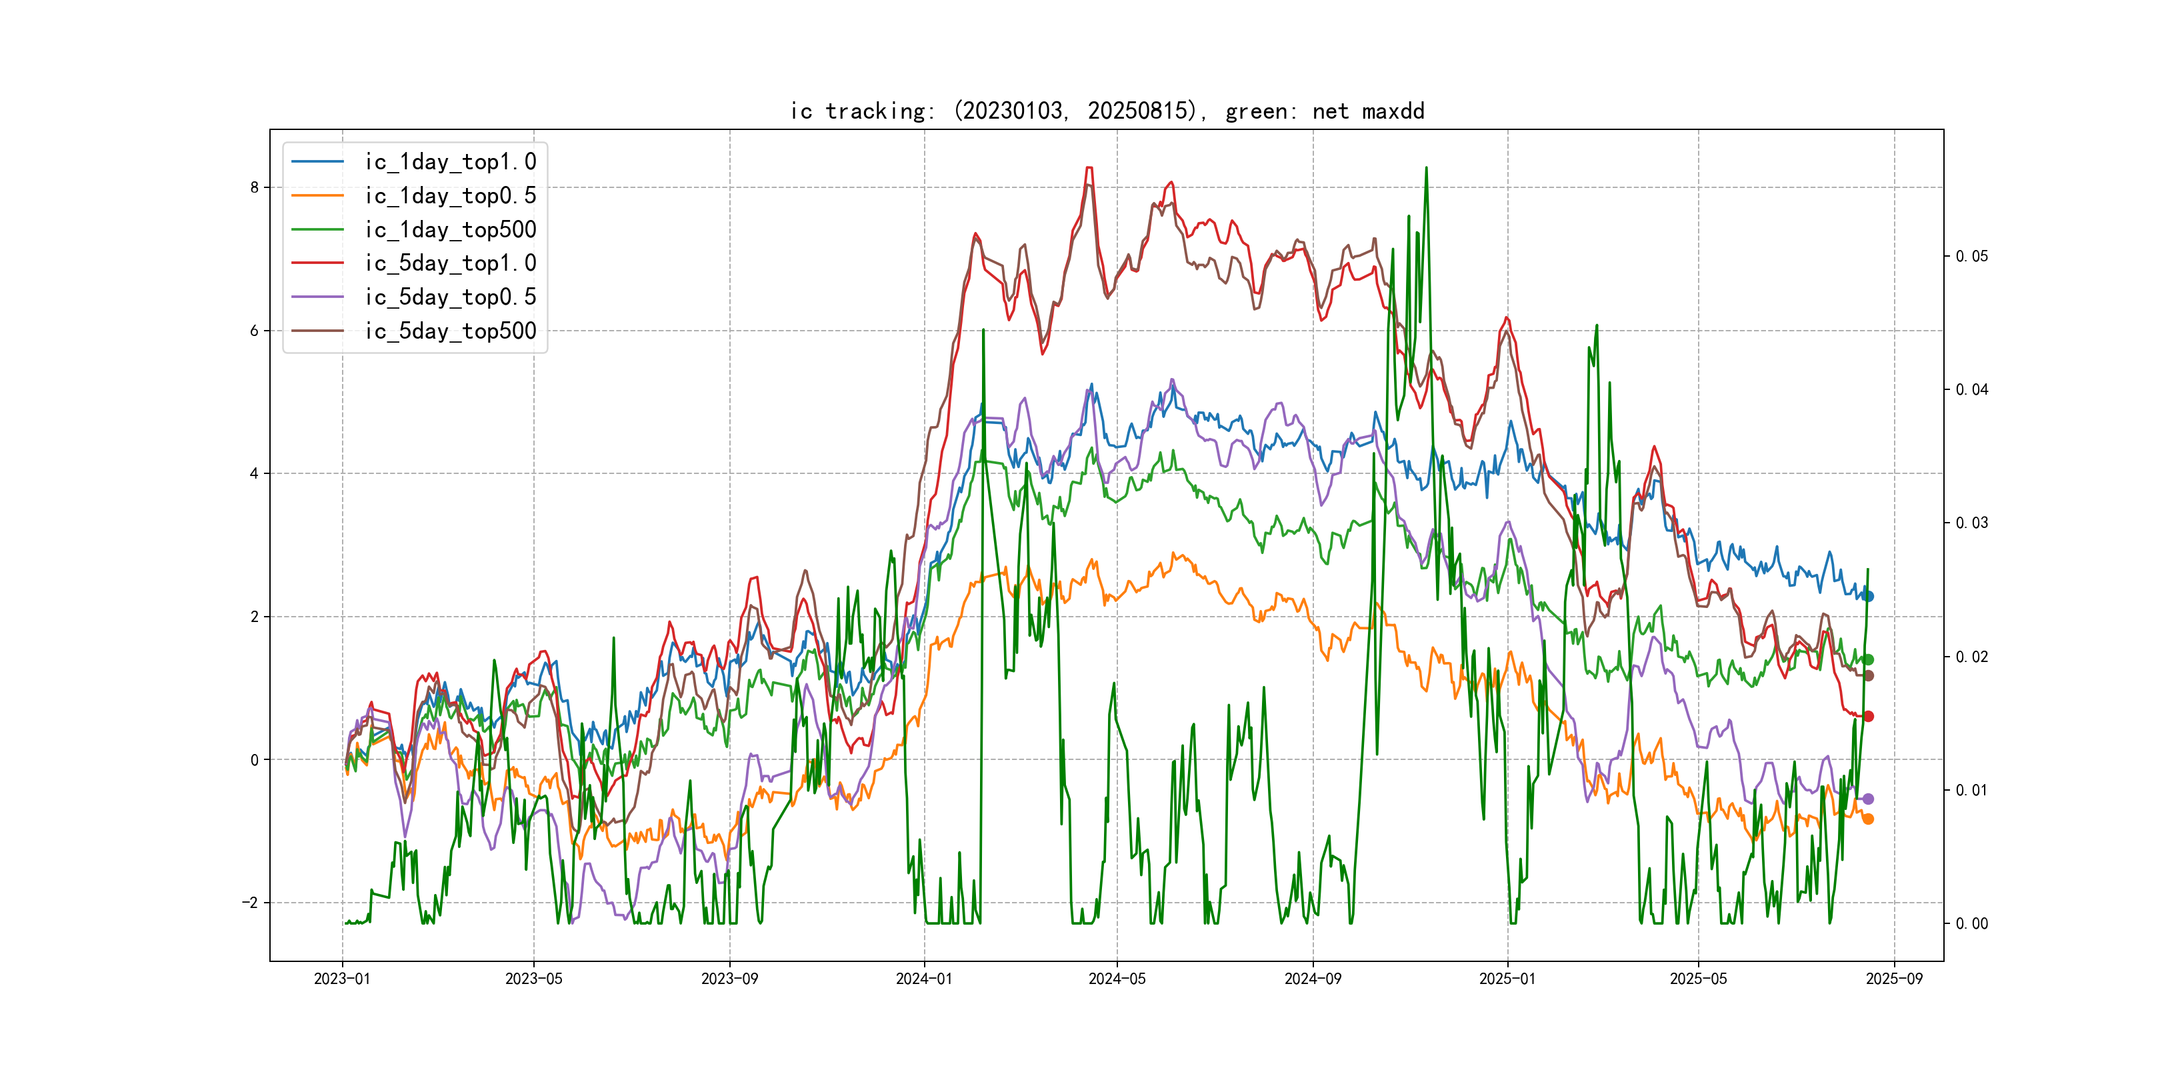This screenshot has width=2160, height=1080.
Task: Click the 2025-05 x-axis tick label
Action: (x=1698, y=979)
